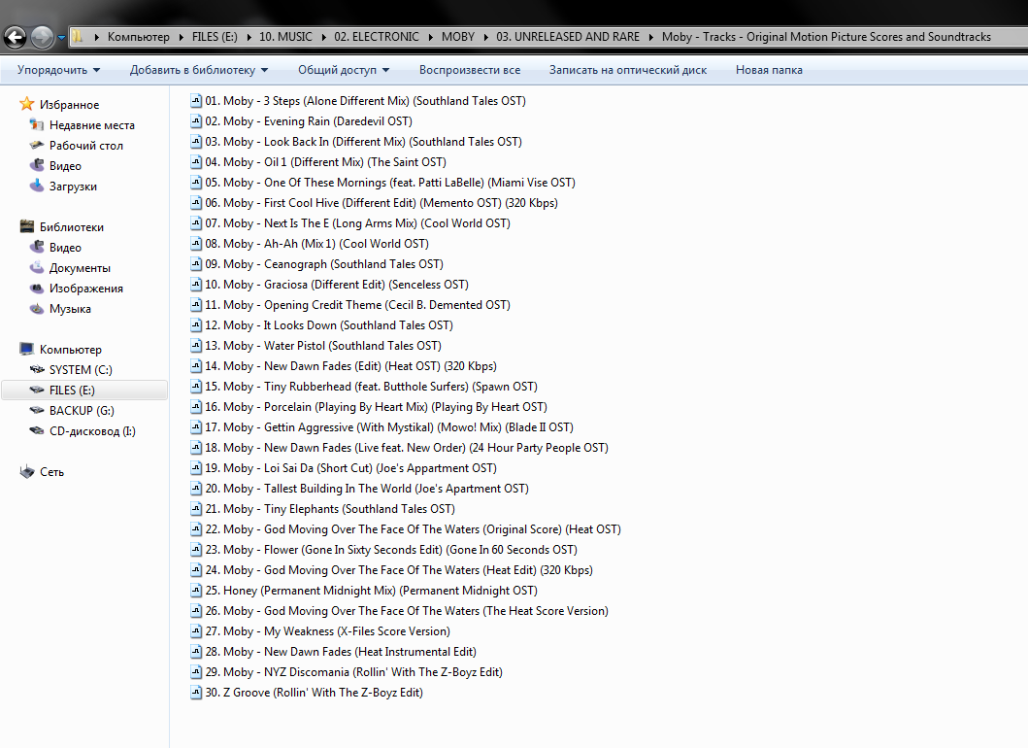Image resolution: width=1028 pixels, height=748 pixels.
Task: Open recent locations dropdown next to Forward arrow
Action: coord(61,37)
